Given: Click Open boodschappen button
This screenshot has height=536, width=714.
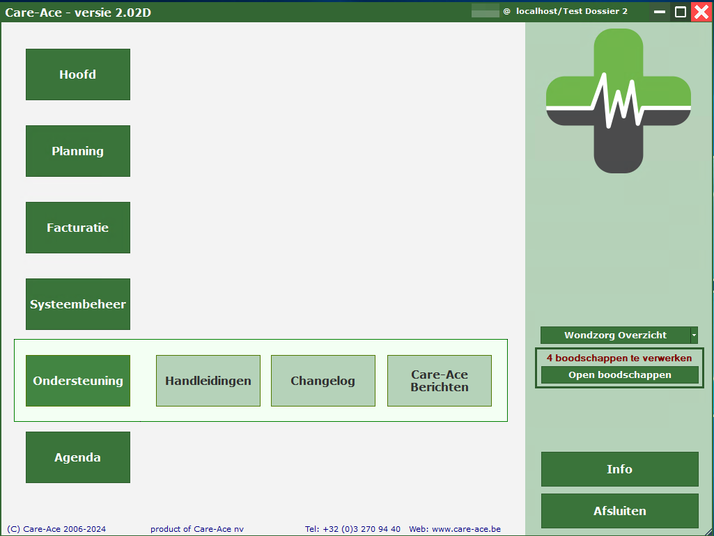Looking at the screenshot, I should pos(619,375).
